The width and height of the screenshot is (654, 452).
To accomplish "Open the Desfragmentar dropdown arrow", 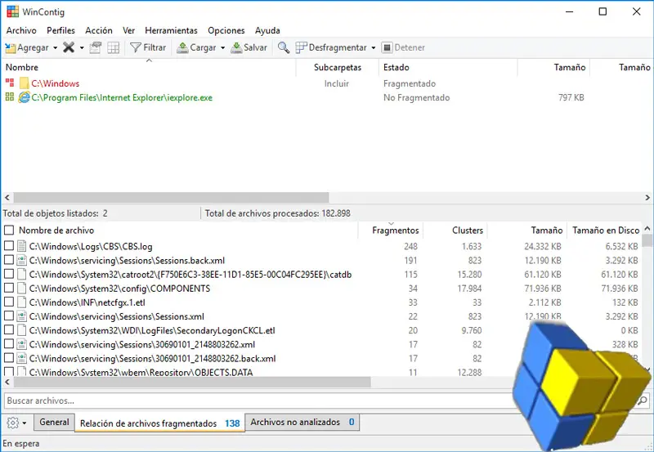I will pos(374,48).
